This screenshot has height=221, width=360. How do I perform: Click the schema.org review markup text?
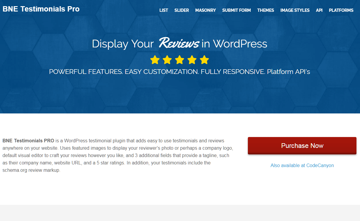pyautogui.click(x=31, y=170)
